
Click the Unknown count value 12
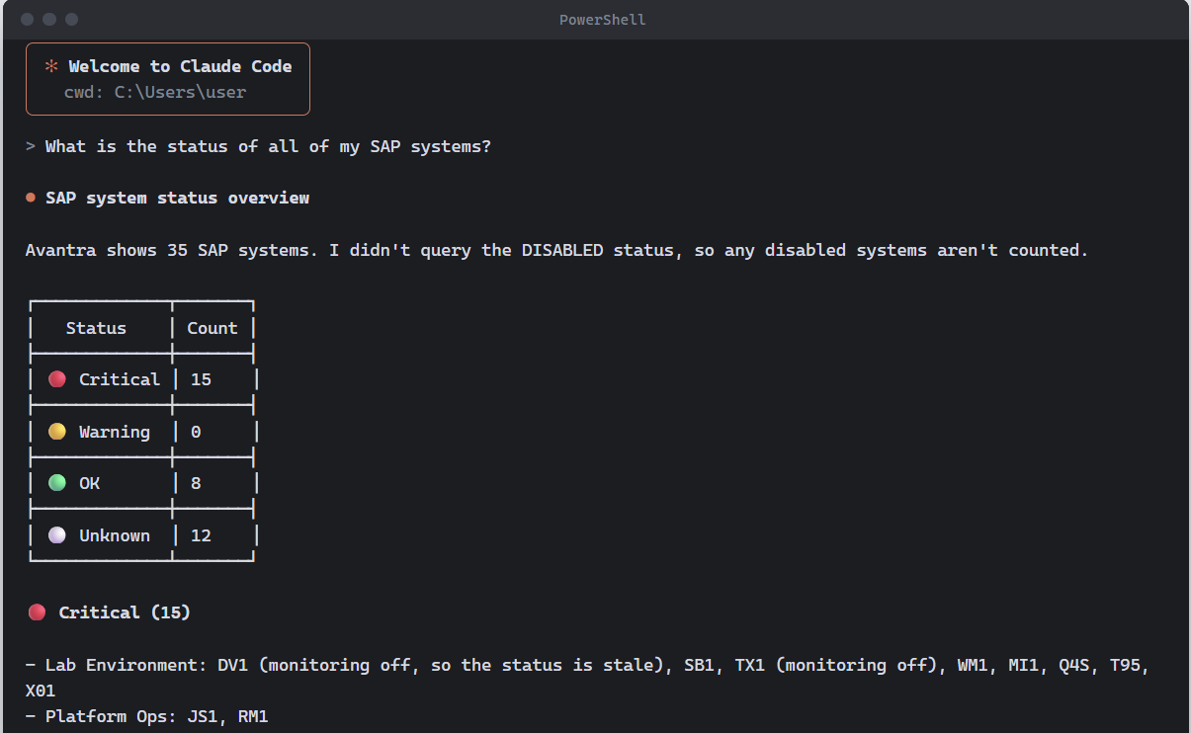pyautogui.click(x=201, y=535)
